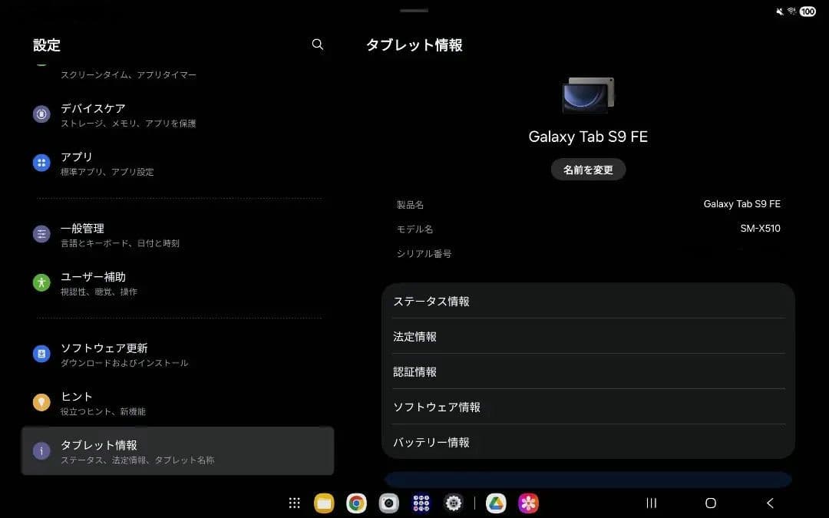This screenshot has height=518, width=829.
Task: Select the Device care shield icon
Action: coord(41,114)
